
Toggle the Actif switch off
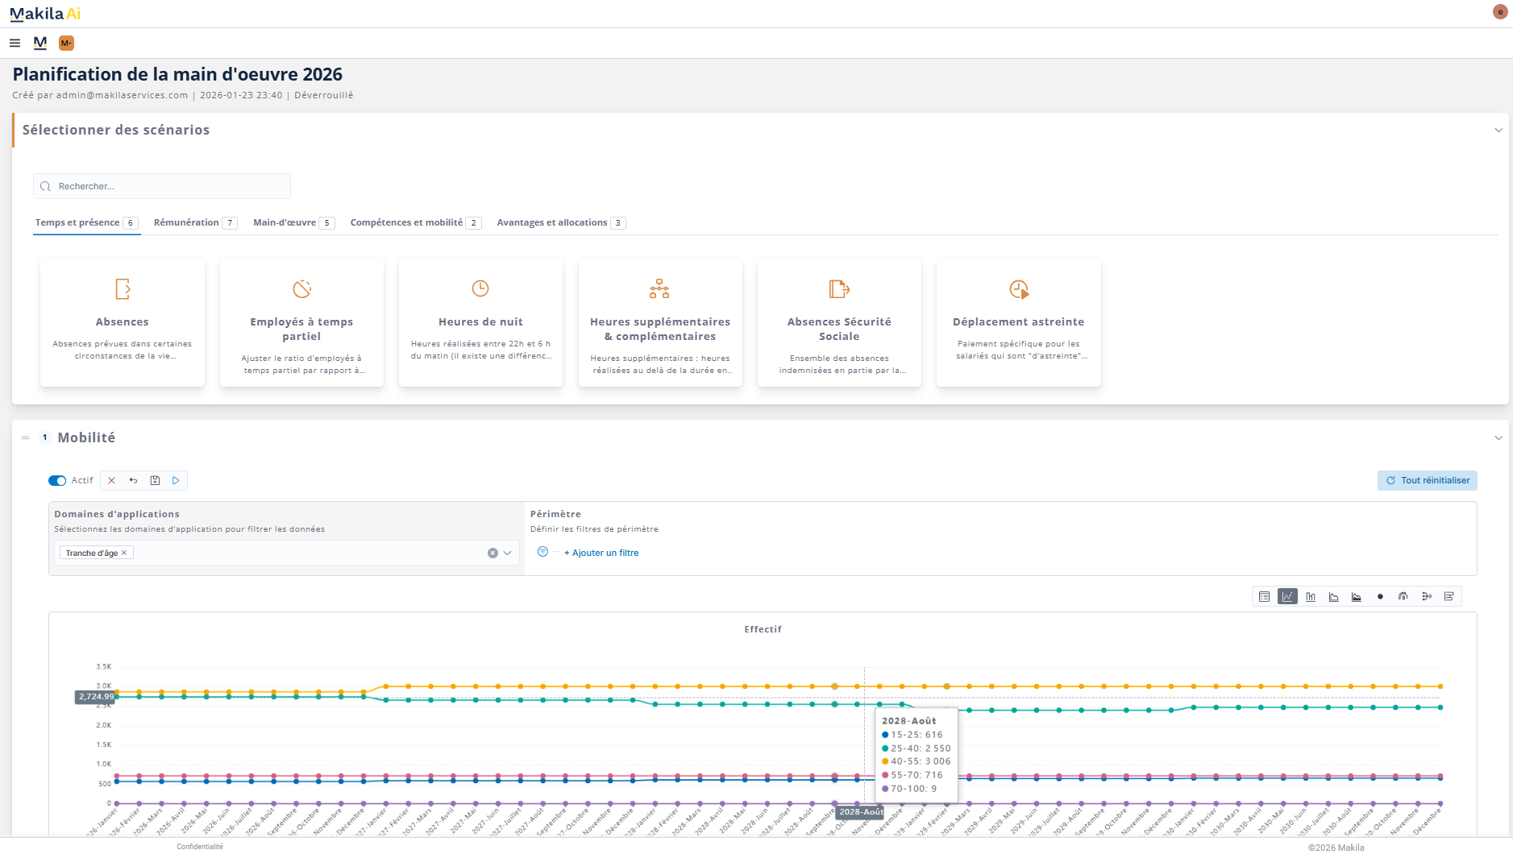pyautogui.click(x=57, y=481)
